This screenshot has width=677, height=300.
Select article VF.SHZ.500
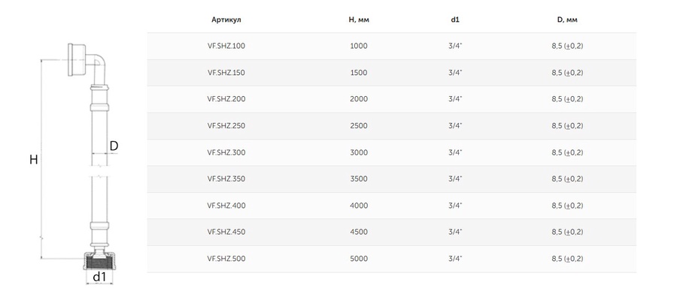226,259
